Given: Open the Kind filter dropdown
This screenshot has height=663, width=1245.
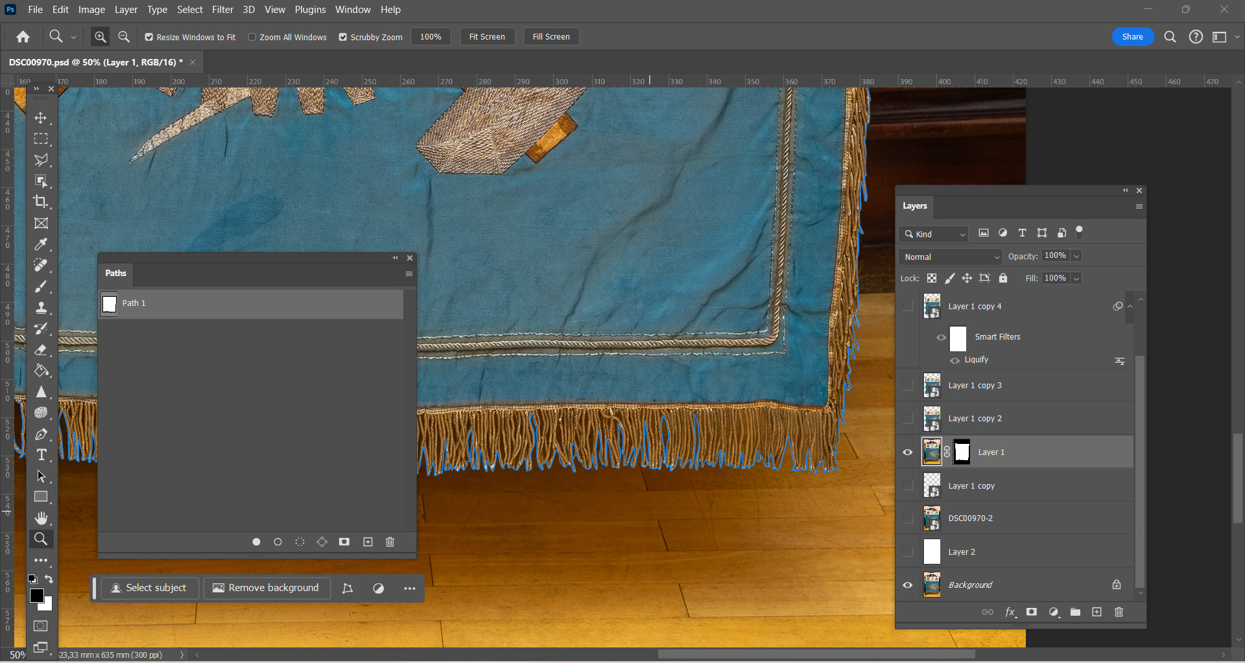Looking at the screenshot, I should (x=934, y=234).
